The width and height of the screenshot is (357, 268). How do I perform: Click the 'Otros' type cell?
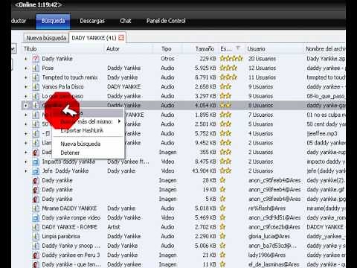click(x=167, y=59)
